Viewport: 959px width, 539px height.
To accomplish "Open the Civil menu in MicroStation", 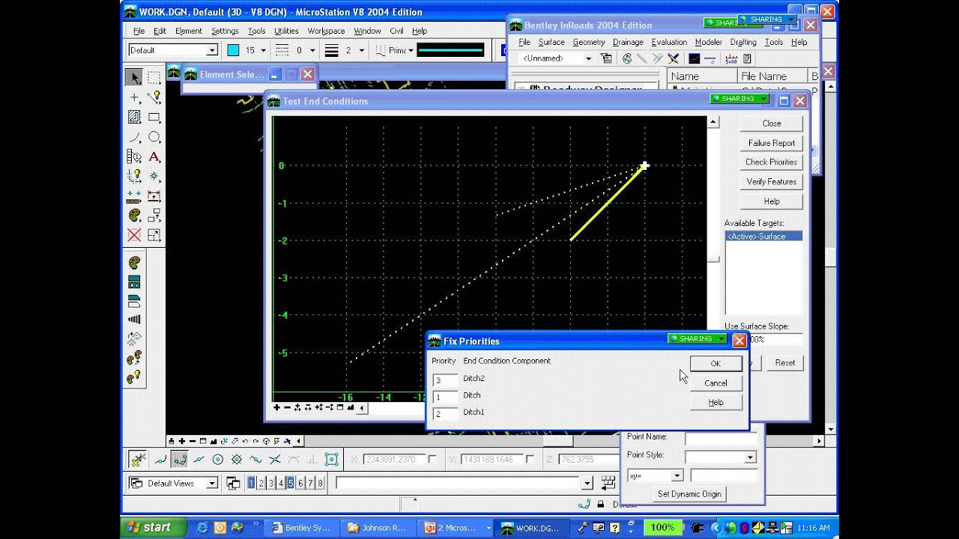I will 396,31.
